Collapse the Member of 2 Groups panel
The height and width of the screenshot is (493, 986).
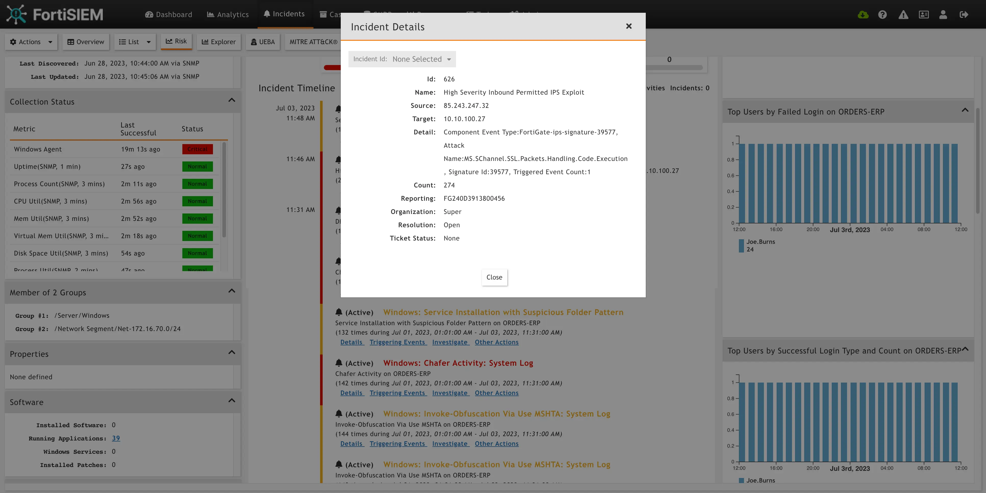[x=232, y=291]
